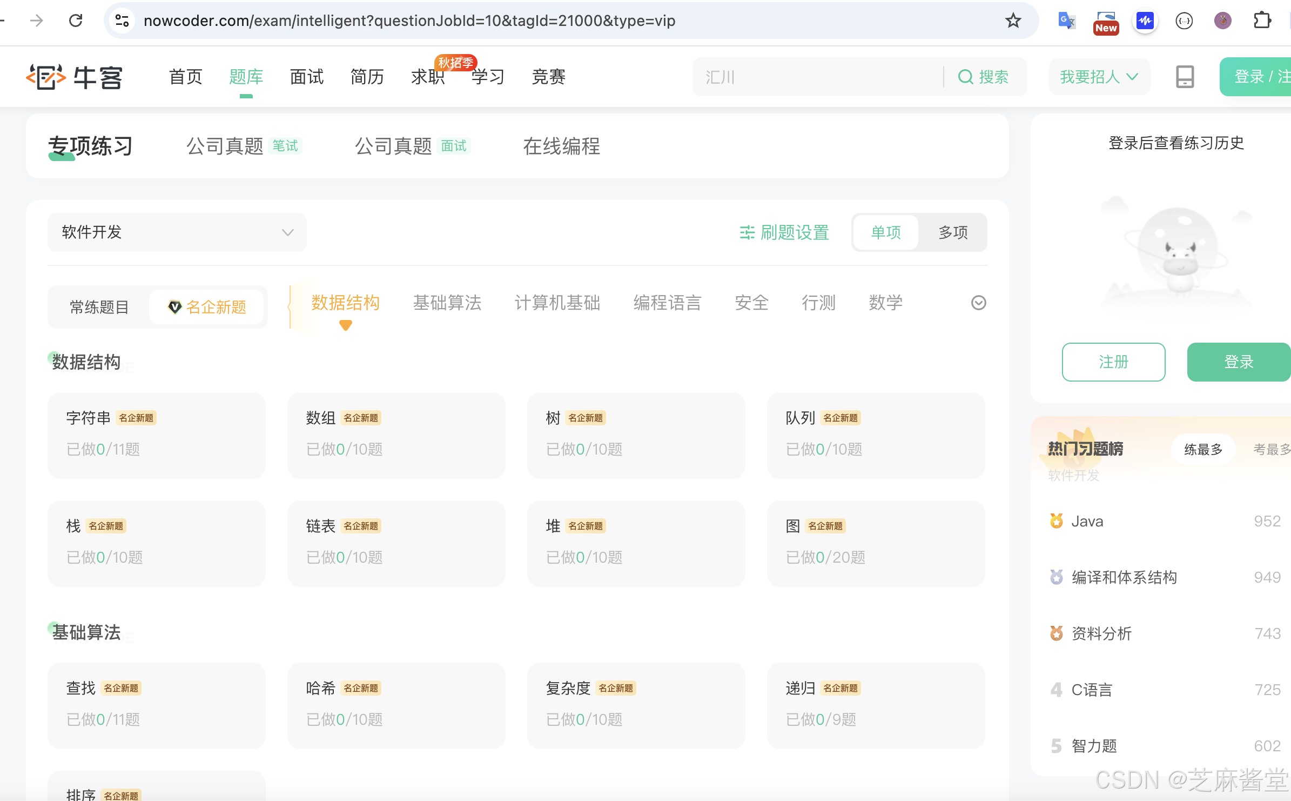Viewport: 1291px width, 801px height.
Task: Switch to 单项 question mode
Action: 886,232
